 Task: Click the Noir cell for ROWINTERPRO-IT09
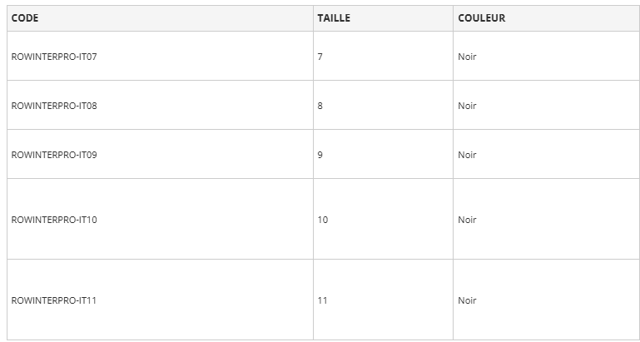tap(467, 155)
